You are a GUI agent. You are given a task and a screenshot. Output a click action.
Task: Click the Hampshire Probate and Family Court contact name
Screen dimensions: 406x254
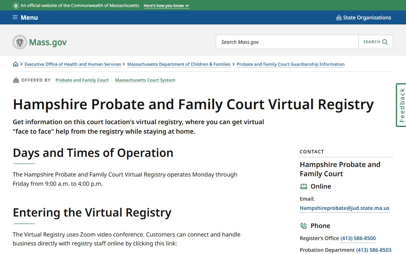(x=340, y=169)
